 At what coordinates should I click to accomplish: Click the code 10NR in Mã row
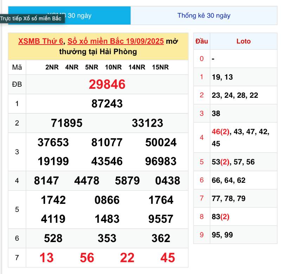point(113,67)
